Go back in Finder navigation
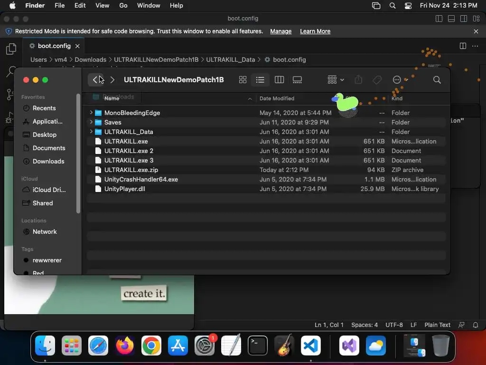 coord(95,80)
